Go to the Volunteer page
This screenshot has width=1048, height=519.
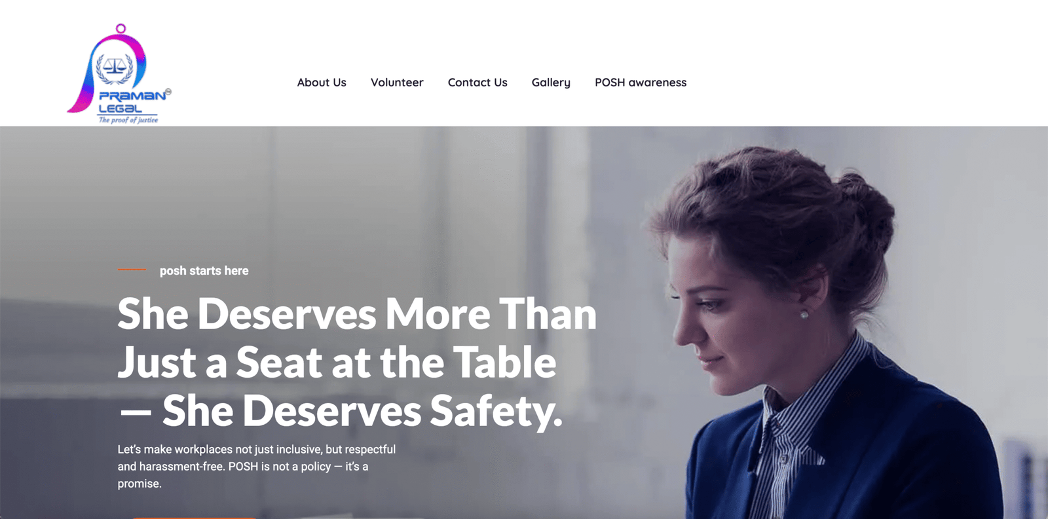(x=397, y=82)
